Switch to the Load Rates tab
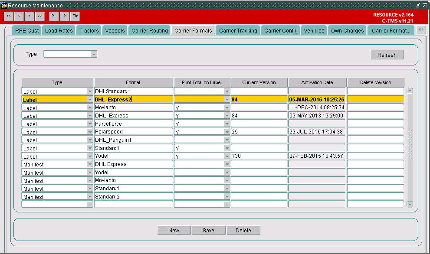Image resolution: width=430 pixels, height=254 pixels. tap(59, 30)
